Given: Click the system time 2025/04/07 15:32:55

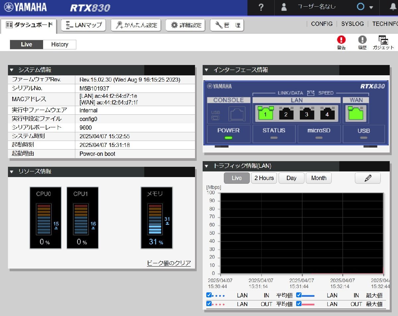Looking at the screenshot, I should (x=104, y=136).
